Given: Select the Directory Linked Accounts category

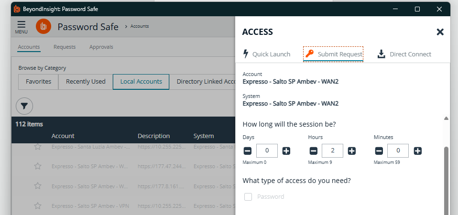Looking at the screenshot, I should 202,82.
